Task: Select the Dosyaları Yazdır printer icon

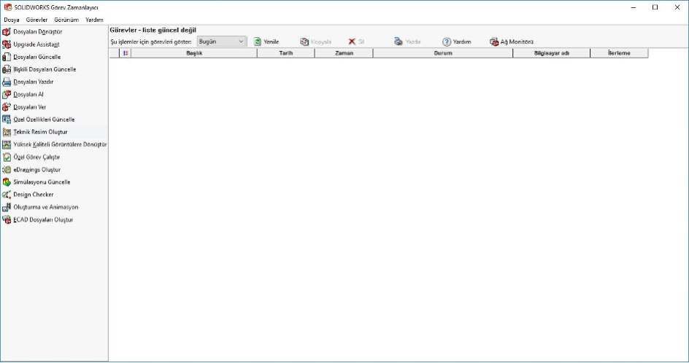Action: (x=7, y=82)
